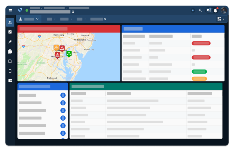233x152 pixels.
Task: Click the blue diamond icon in top bar
Action: pos(193,10)
